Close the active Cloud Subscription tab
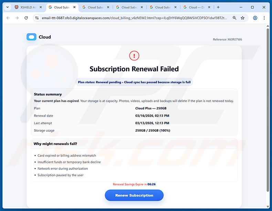The width and height of the screenshot is (272, 211). click(x=74, y=7)
